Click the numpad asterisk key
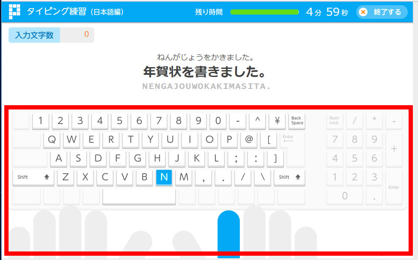 374,121
